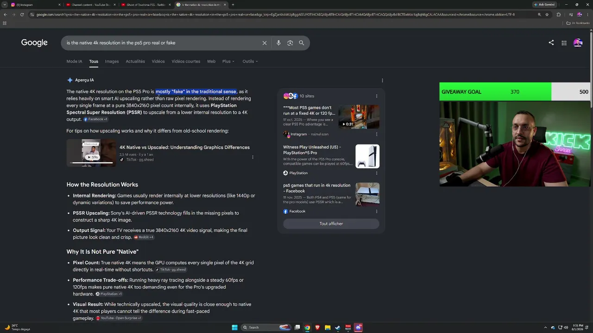Screen dimensions: 593x333
Task: Start voice search with the microphone icon
Action: (278, 43)
